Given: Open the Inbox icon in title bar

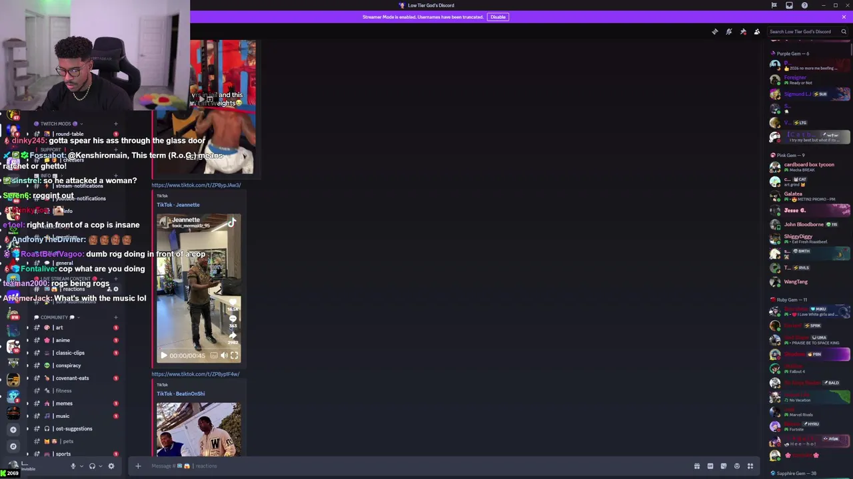Looking at the screenshot, I should click(789, 5).
